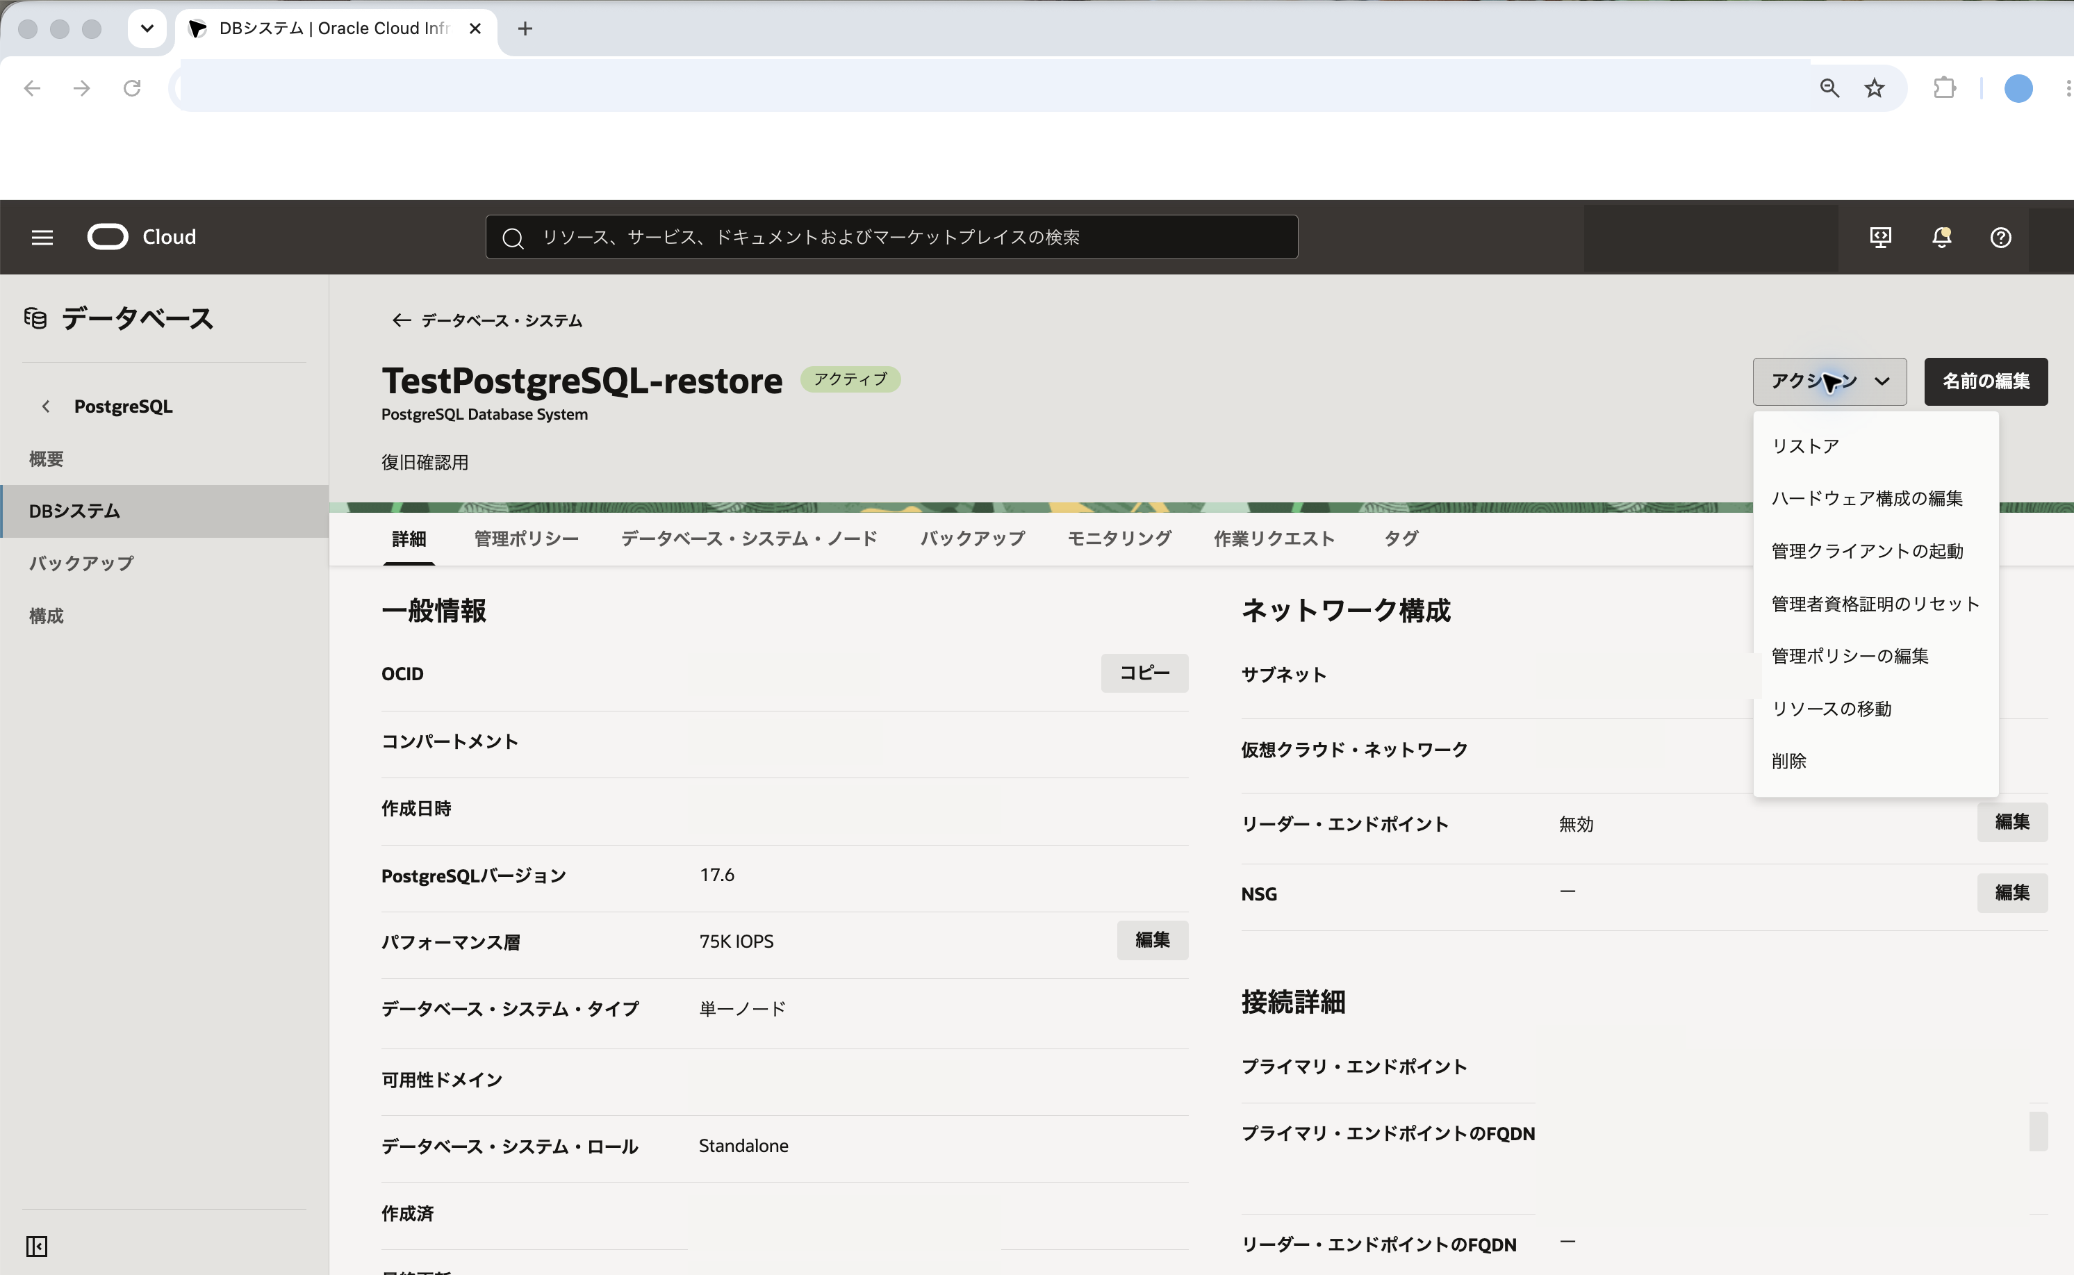Screen dimensions: 2074x1275
Task: Click the search magnifier icon in console search
Action: click(x=513, y=238)
